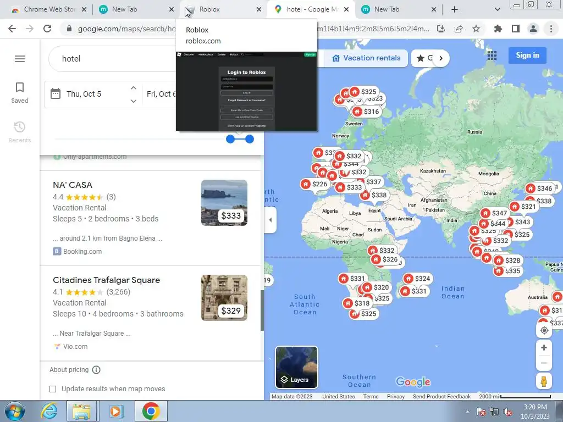Bookmark this page with the star icon

pos(476,29)
